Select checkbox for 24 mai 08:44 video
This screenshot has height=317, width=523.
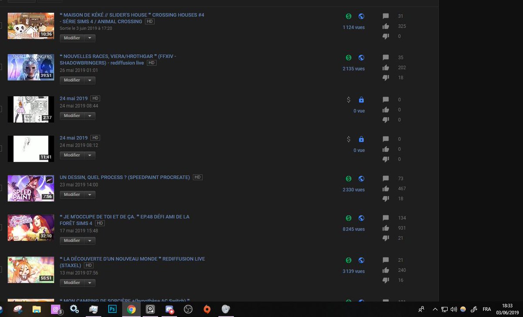[0, 109]
